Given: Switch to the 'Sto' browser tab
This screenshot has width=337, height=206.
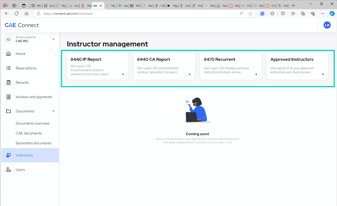Looking at the screenshot, I should [49, 6].
